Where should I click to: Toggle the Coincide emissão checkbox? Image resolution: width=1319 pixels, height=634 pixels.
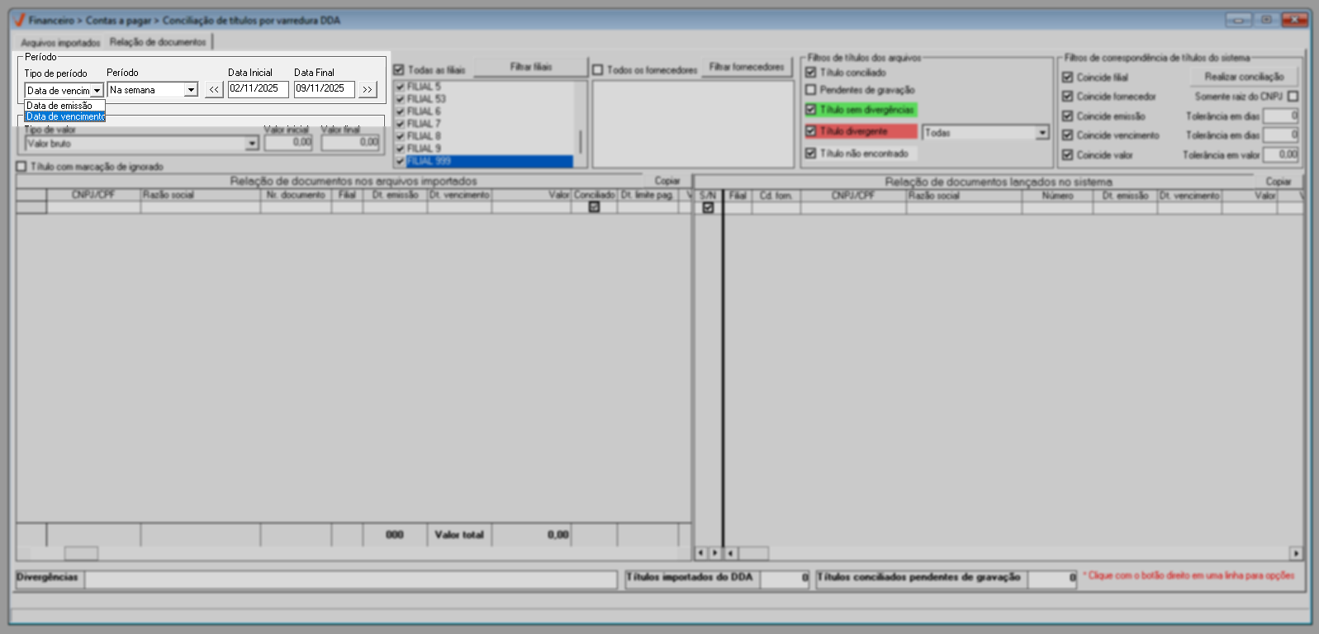[x=1068, y=116]
